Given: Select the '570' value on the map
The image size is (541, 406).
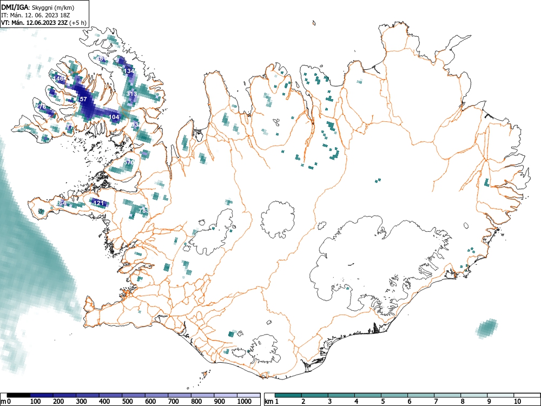Looking at the screenshot, I should [128, 162].
